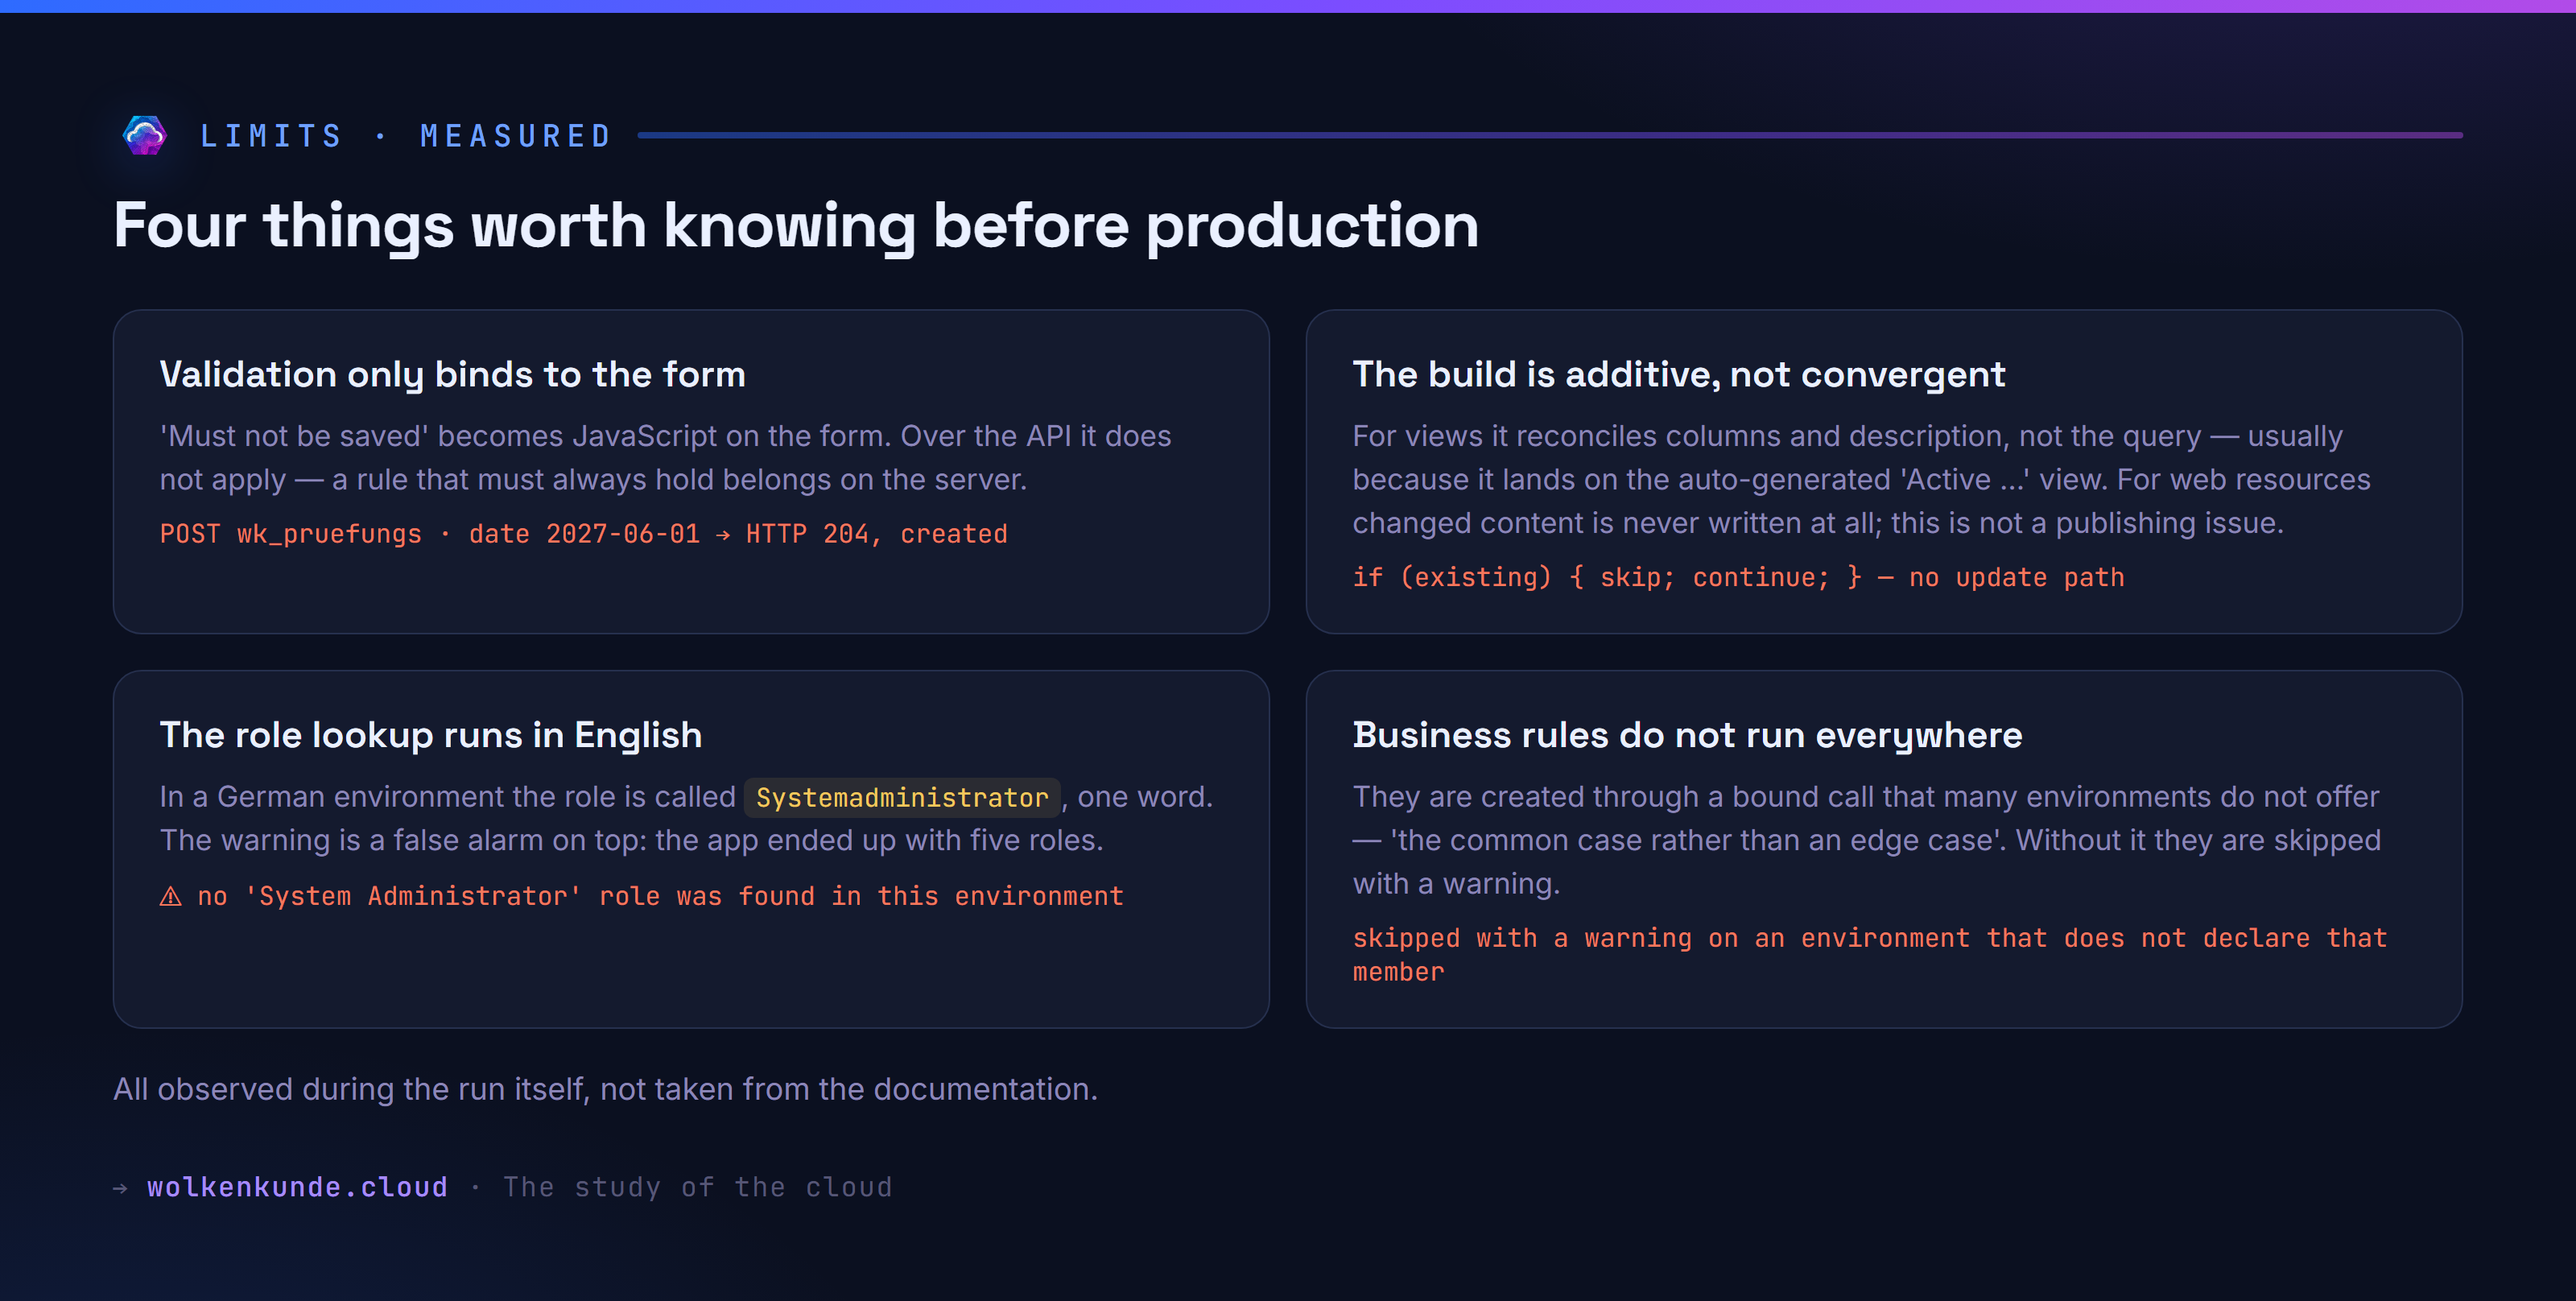Click the gradient divider line beside MEASURED
Viewport: 2576px width, 1301px height.
(1550, 135)
